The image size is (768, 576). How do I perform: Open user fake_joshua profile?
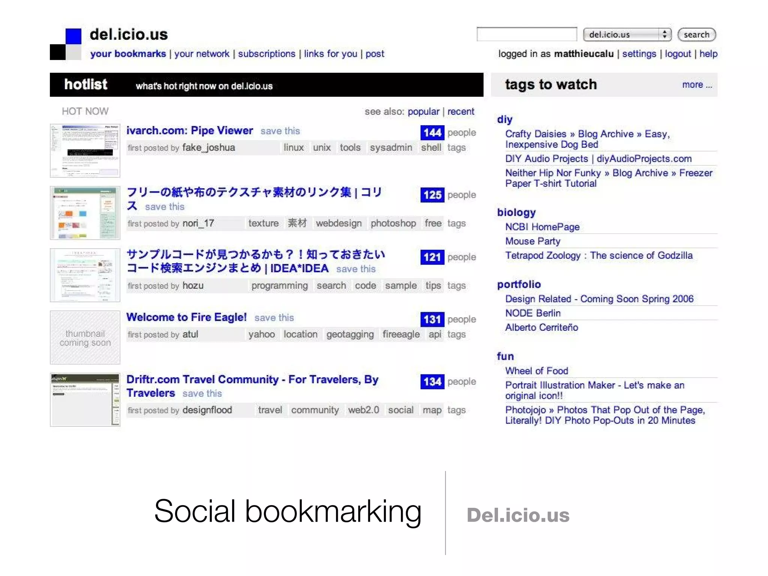(x=208, y=148)
